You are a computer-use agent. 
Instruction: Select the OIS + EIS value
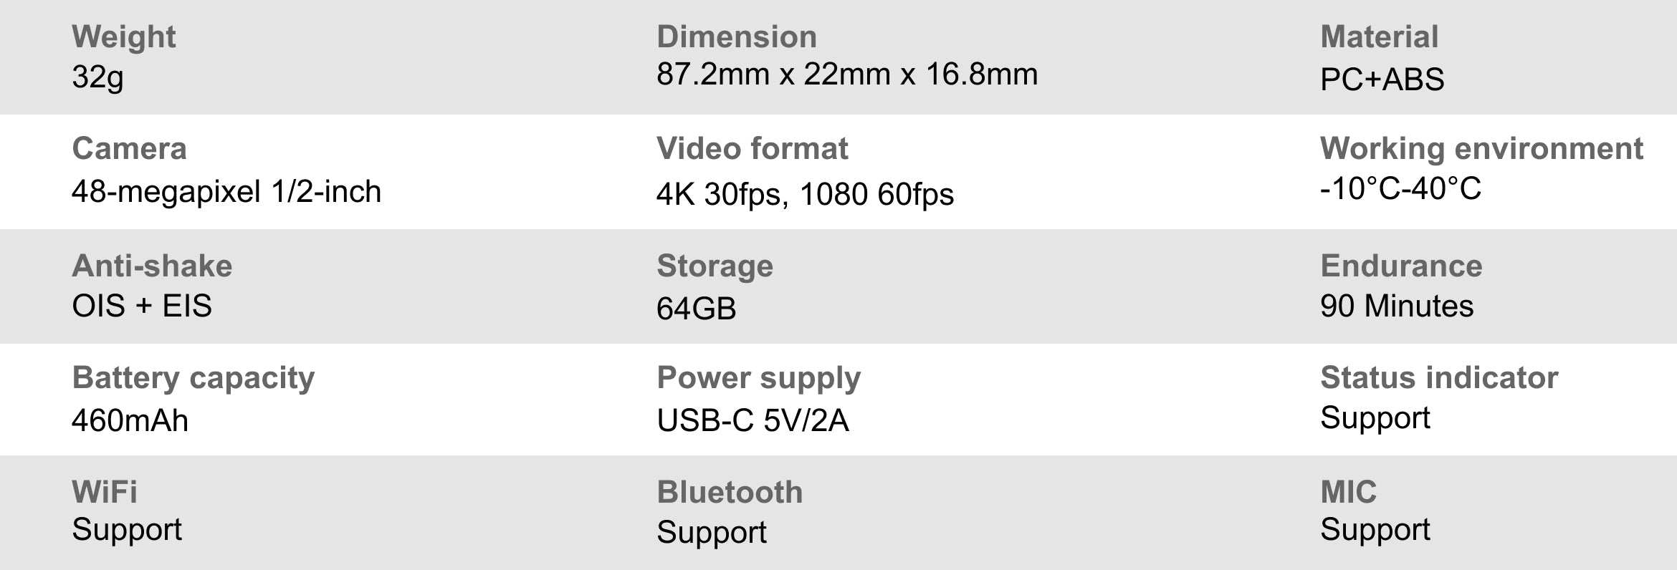point(142,306)
